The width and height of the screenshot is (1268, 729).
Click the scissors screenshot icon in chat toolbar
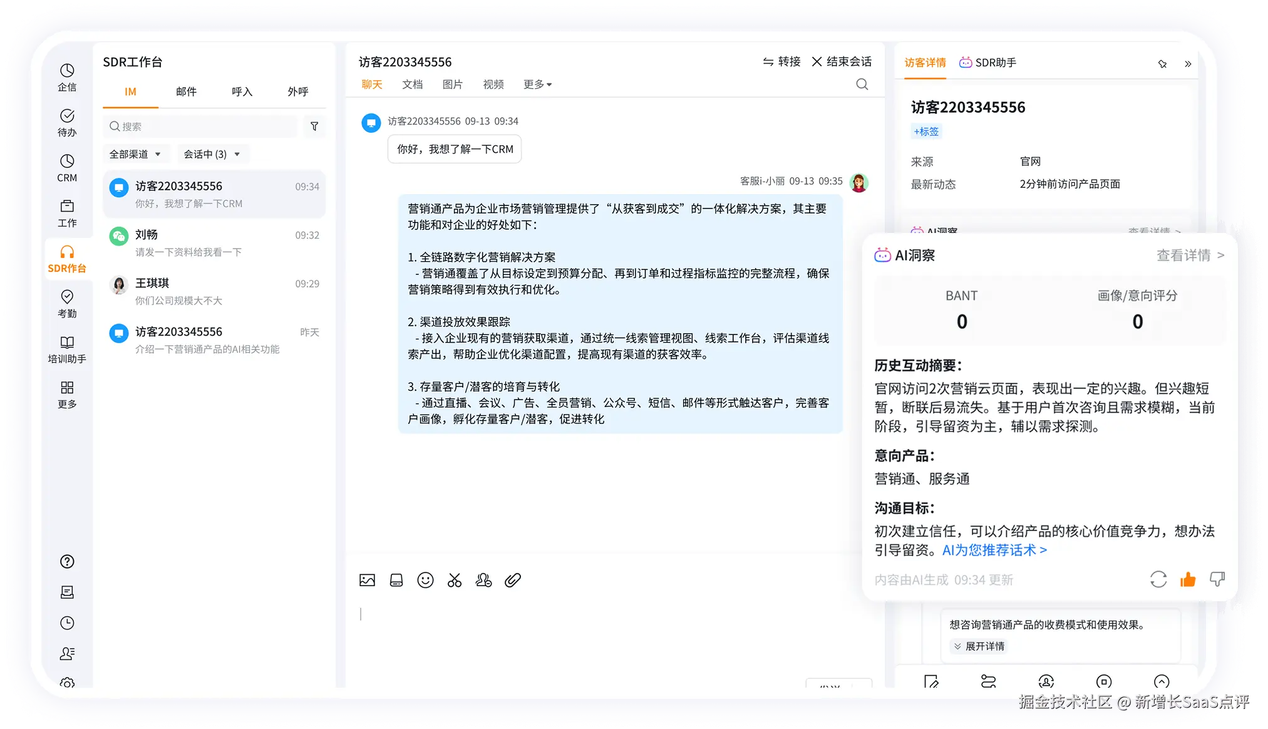tap(455, 581)
